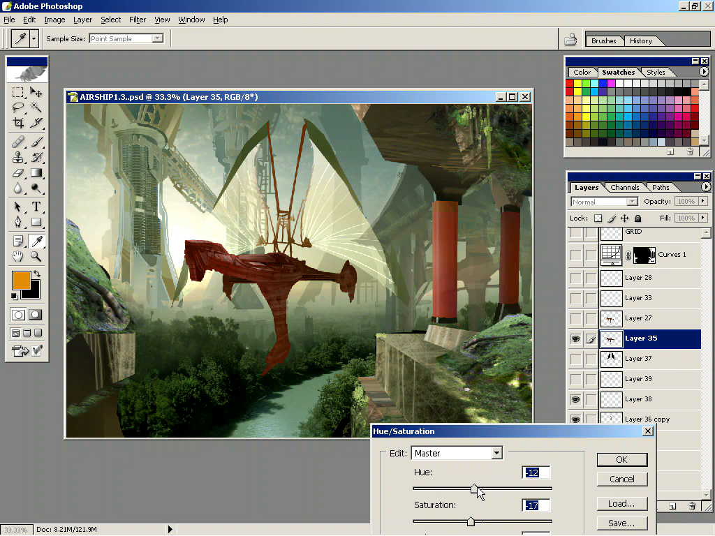715x536 pixels.
Task: Select the Horizontal Type tool
Action: pos(35,206)
